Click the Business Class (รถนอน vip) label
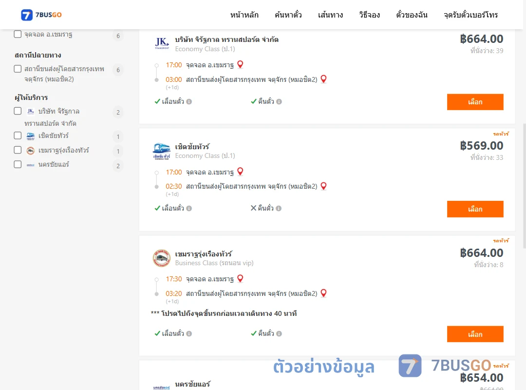The height and width of the screenshot is (390, 526). [214, 263]
